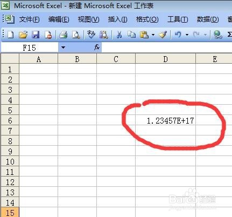232x217 pixels.
Task: Click the Redo arrow icon
Action: [196, 34]
